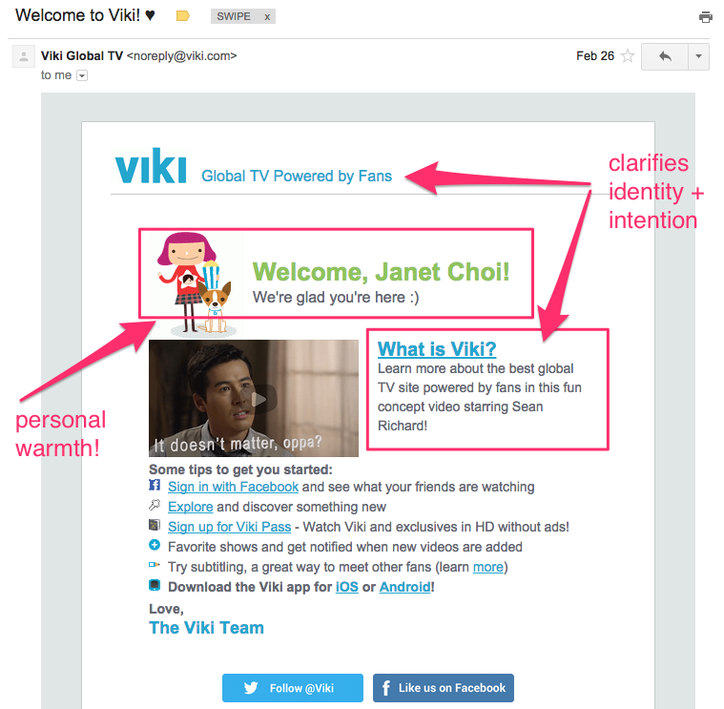Image resolution: width=724 pixels, height=709 pixels.
Task: Remove the SWIPE label with x
Action: 267,16
